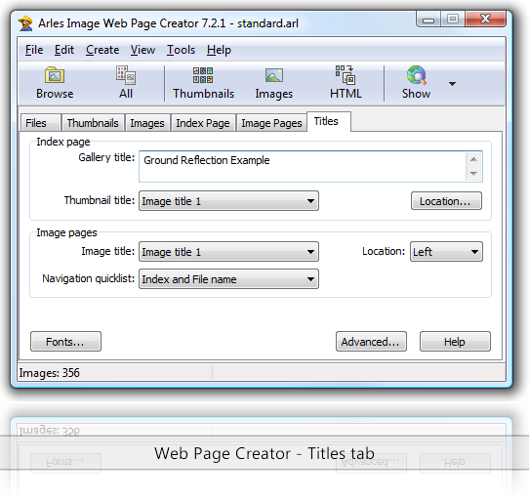Screen dimensions: 529x500
Task: Open the Create menu
Action: [102, 50]
